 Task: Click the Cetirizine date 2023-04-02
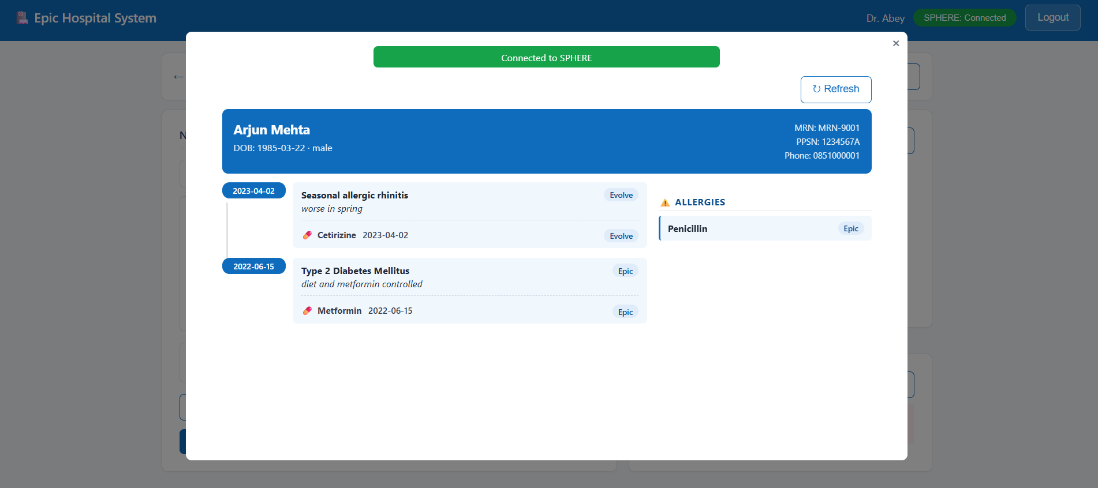pos(386,235)
